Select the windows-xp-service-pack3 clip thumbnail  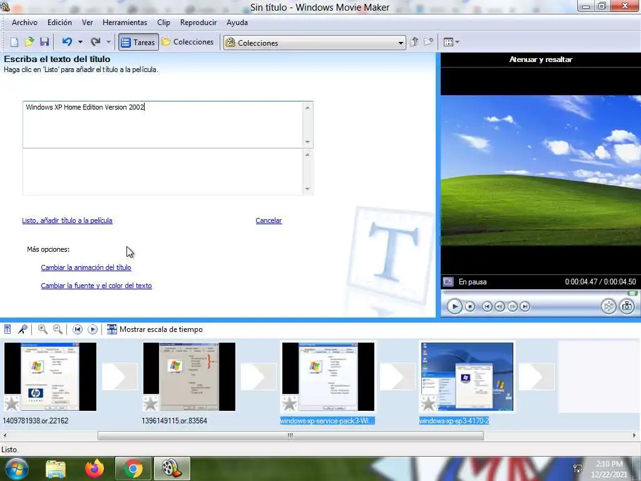[328, 376]
